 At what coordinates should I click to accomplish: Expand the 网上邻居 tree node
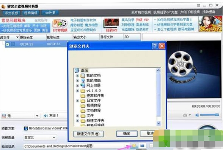pyautogui.click(x=77, y=86)
